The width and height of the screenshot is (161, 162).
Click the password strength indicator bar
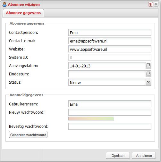pyautogui.click(x=91, y=119)
